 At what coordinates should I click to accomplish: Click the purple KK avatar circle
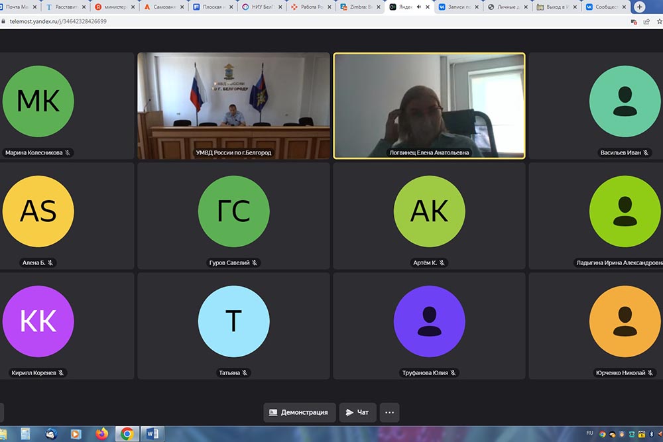[x=38, y=321]
